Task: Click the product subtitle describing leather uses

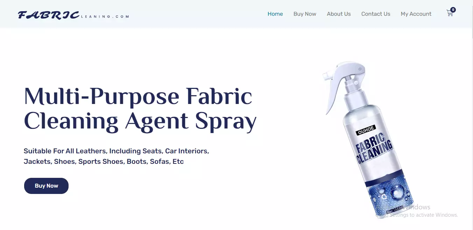Action: (117, 156)
